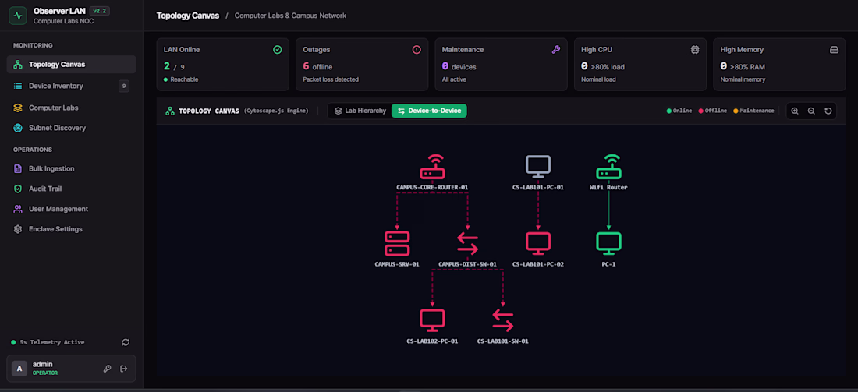
Task: Click the Offline legend indicator
Action: point(712,111)
